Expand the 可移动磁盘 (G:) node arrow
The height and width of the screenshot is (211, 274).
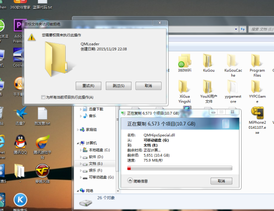coord(81,178)
